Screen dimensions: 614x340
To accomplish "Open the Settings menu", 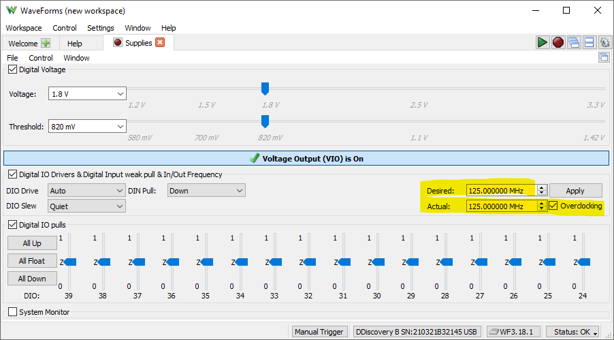I will point(100,28).
